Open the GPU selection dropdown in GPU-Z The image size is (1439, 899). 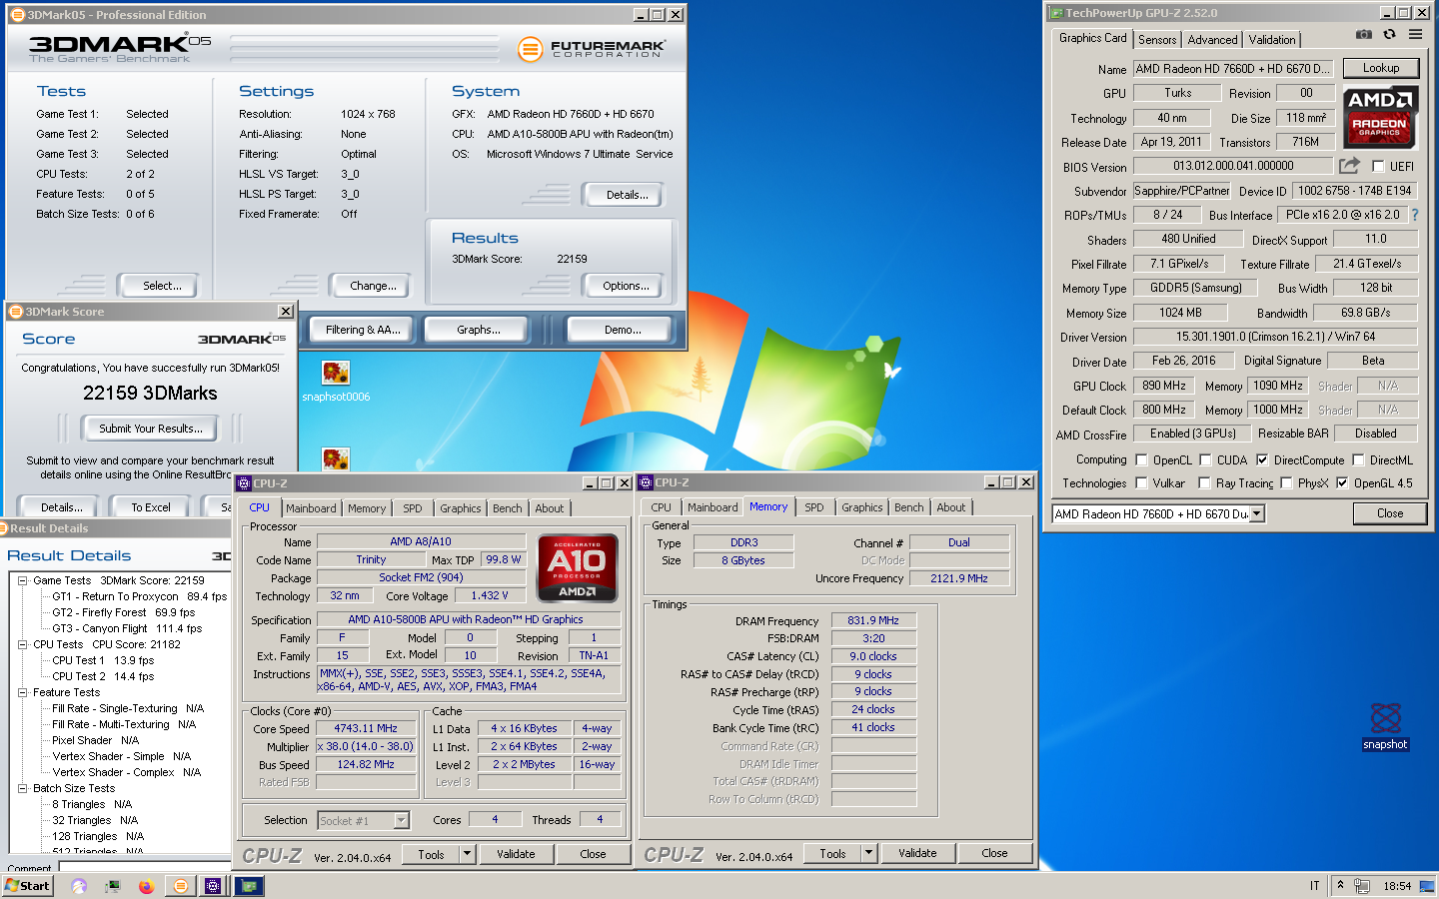pyautogui.click(x=1257, y=513)
